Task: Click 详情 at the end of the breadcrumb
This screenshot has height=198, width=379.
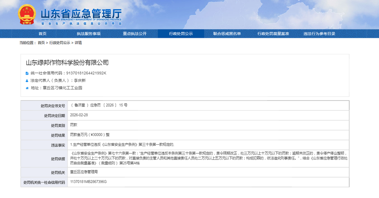Action: click(x=78, y=43)
